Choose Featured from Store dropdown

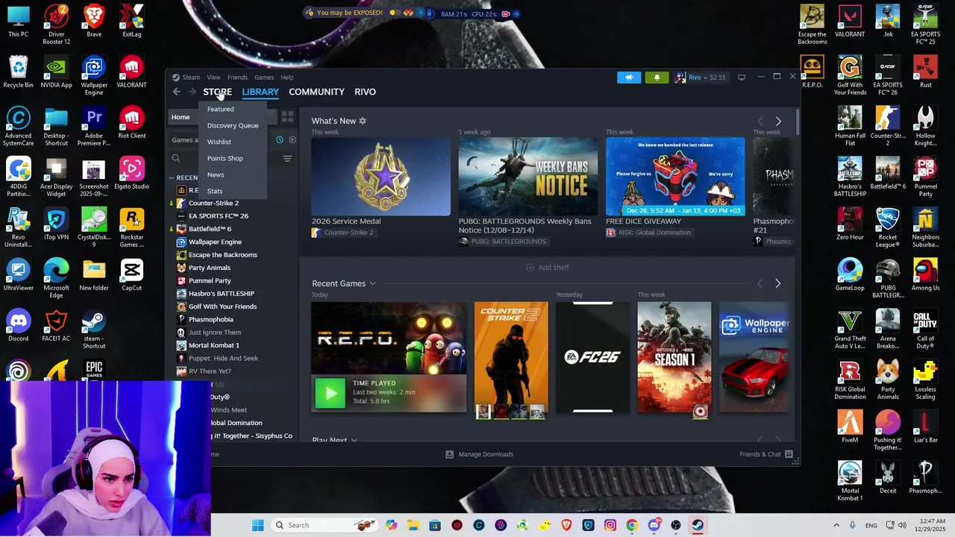pos(220,109)
